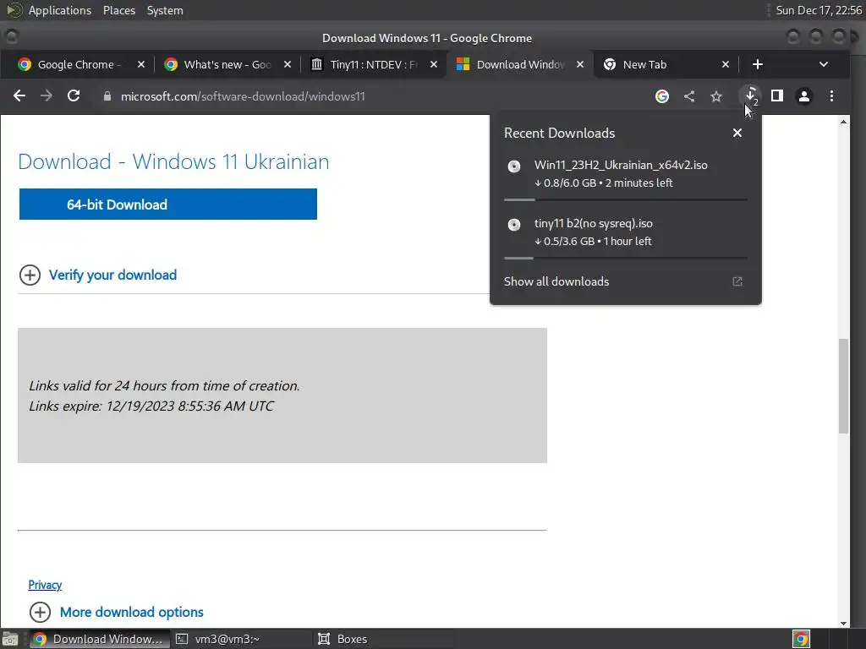The height and width of the screenshot is (649, 866).
Task: Close the Recent Downloads popup
Action: (x=737, y=133)
